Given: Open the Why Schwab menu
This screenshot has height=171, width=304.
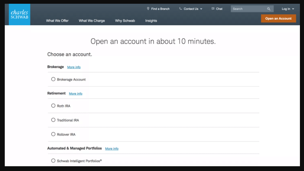Looking at the screenshot, I should pyautogui.click(x=125, y=20).
